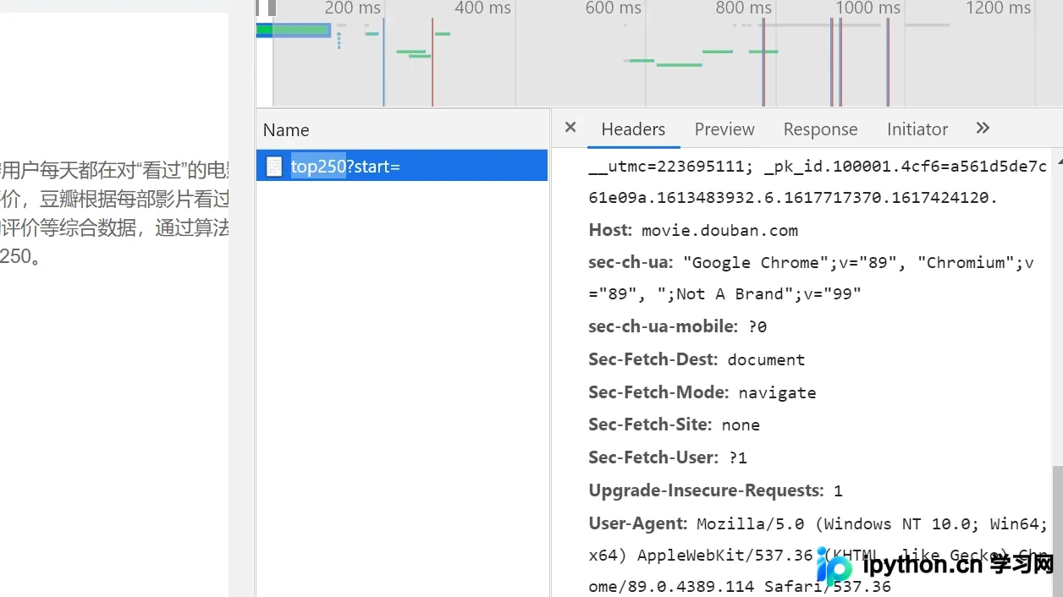Viewport: 1063px width, 597px height.
Task: Click the 200 ms timeline label
Action: pyautogui.click(x=352, y=8)
